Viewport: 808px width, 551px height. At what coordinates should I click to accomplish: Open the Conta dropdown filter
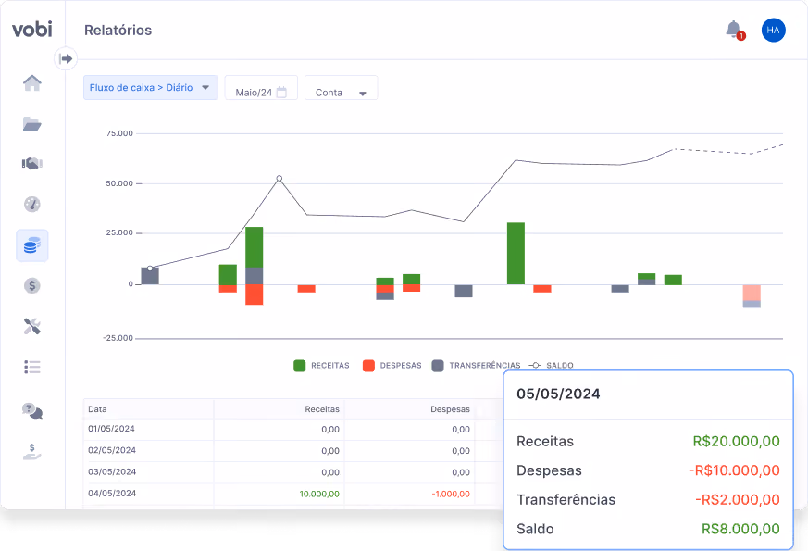click(342, 88)
